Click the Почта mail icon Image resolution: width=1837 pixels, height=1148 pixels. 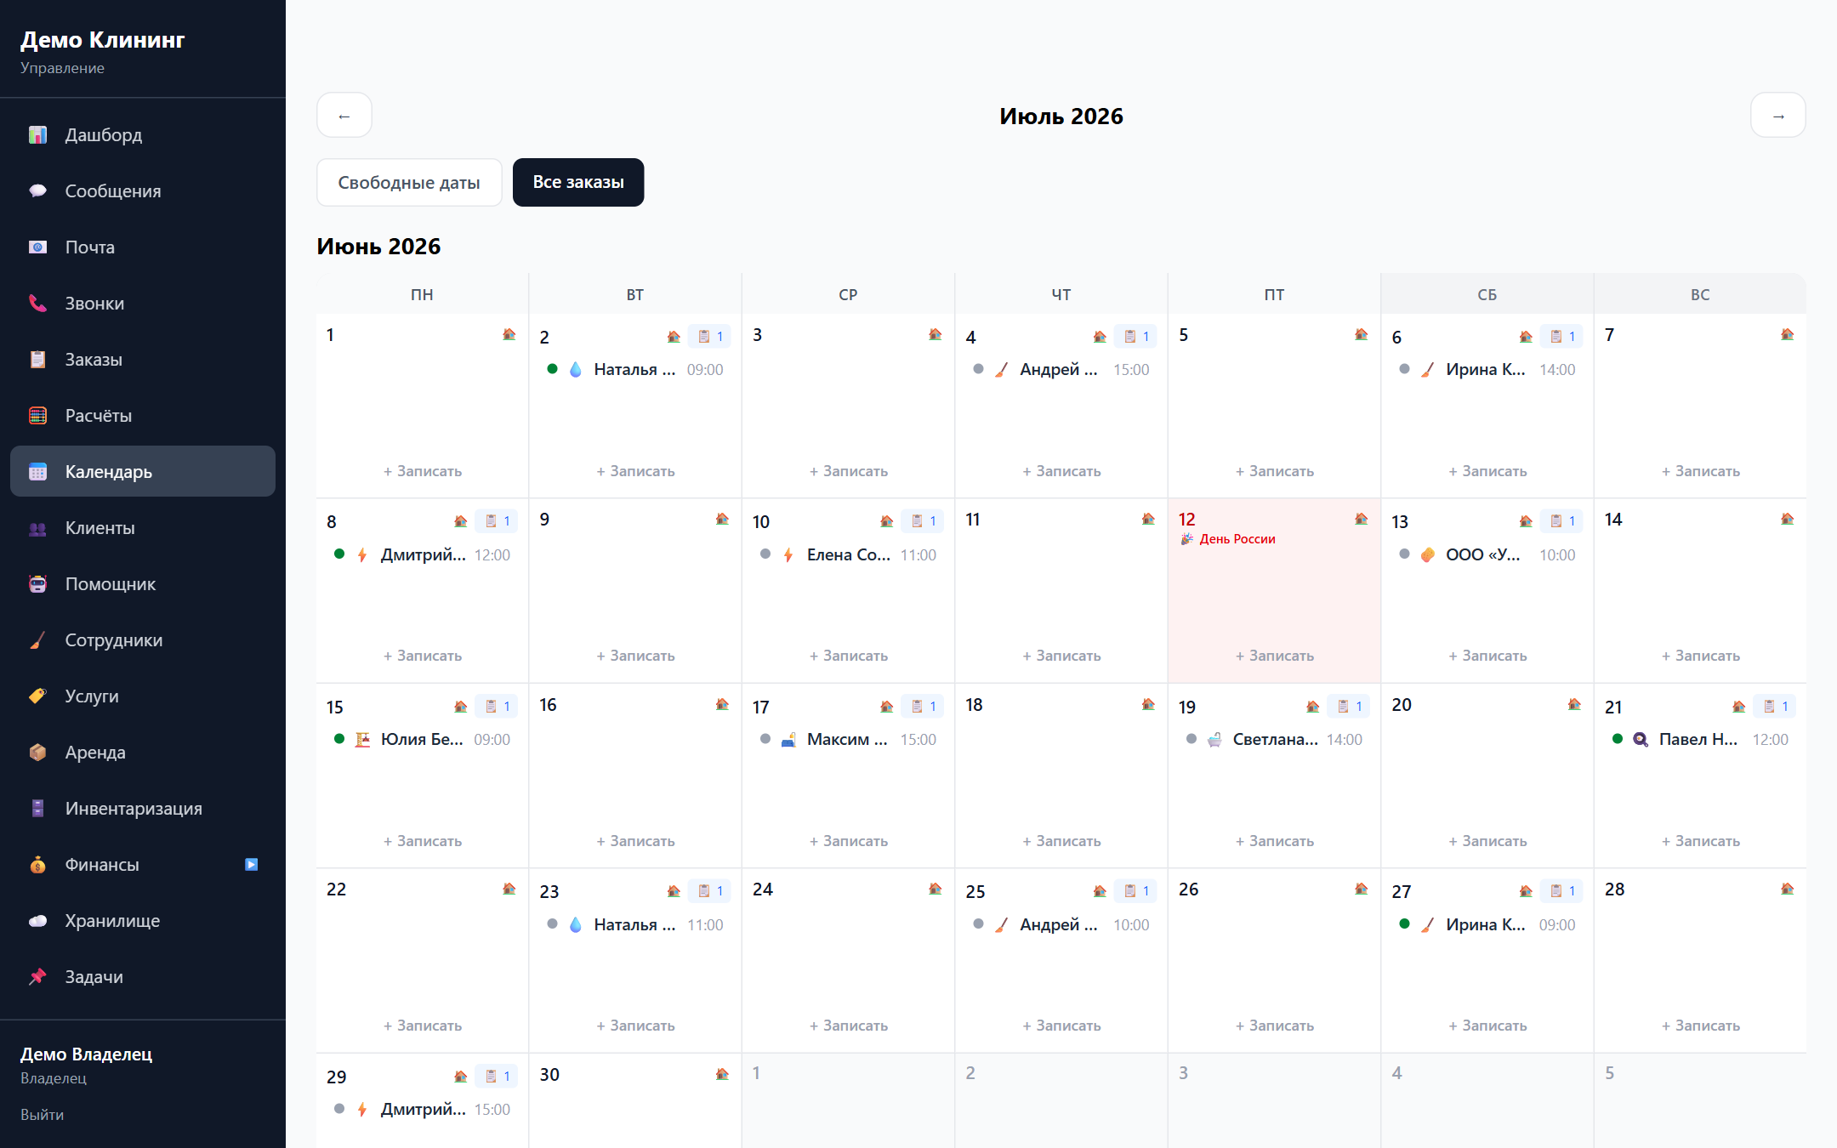pos(37,247)
